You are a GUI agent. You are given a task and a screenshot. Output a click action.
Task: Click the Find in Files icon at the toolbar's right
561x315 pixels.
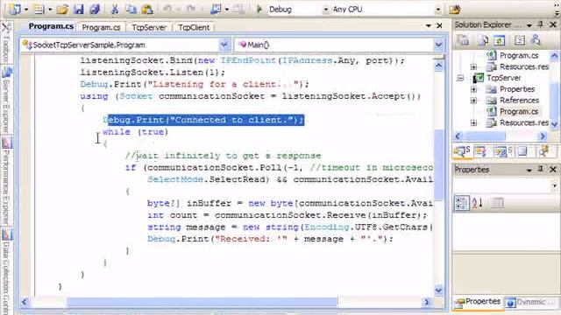[x=455, y=10]
